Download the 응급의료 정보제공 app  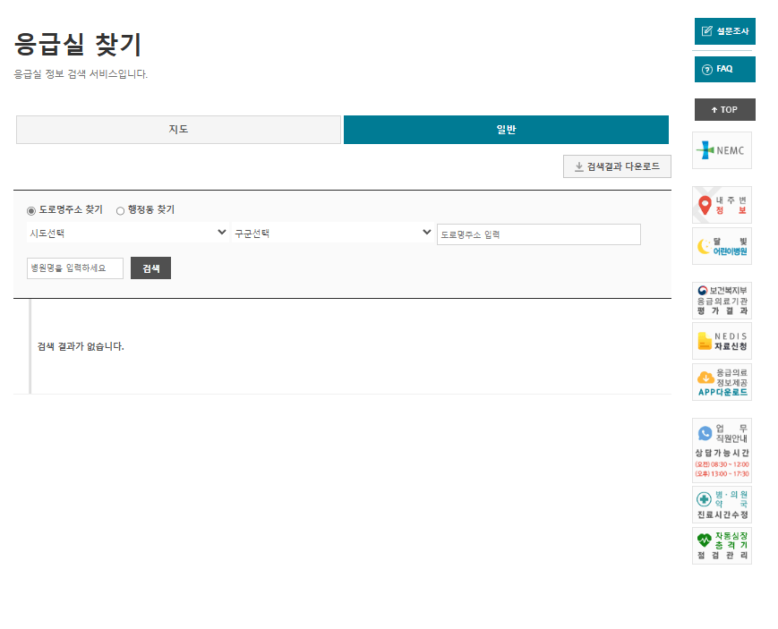tap(721, 382)
